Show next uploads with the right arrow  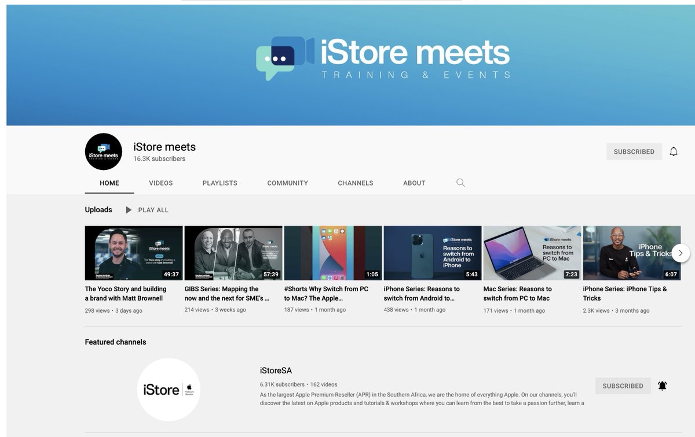(681, 253)
